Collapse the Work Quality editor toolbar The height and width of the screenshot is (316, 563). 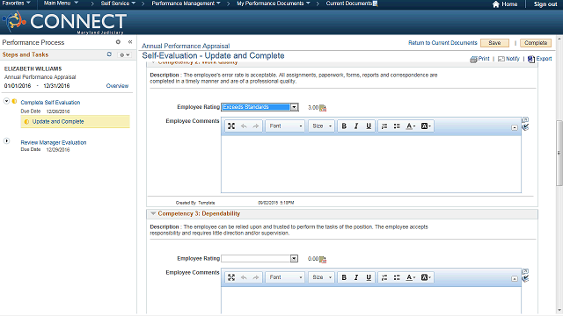[515, 127]
